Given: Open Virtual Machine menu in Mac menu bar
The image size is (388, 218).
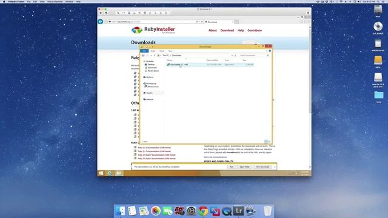Looking at the screenshot, I should point(55,1).
